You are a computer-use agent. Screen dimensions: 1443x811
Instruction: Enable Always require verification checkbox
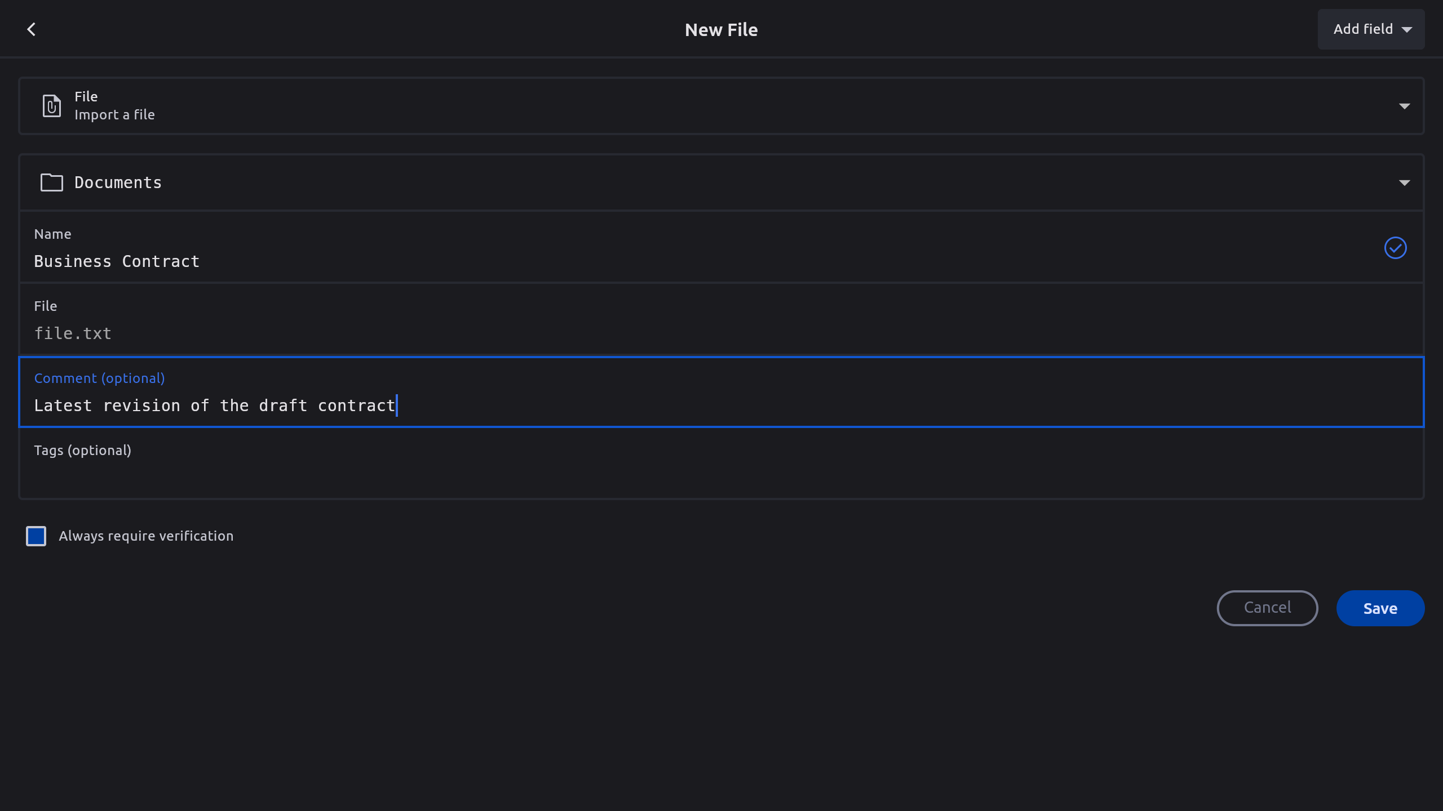(x=36, y=536)
